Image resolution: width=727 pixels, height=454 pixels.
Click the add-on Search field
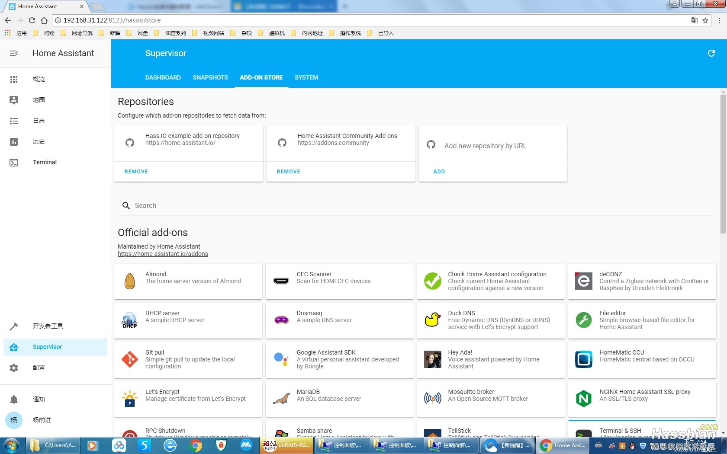pos(415,205)
